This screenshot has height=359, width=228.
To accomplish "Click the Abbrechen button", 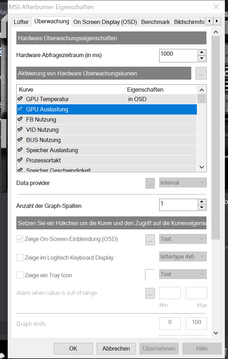I will pyautogui.click(x=116, y=348).
